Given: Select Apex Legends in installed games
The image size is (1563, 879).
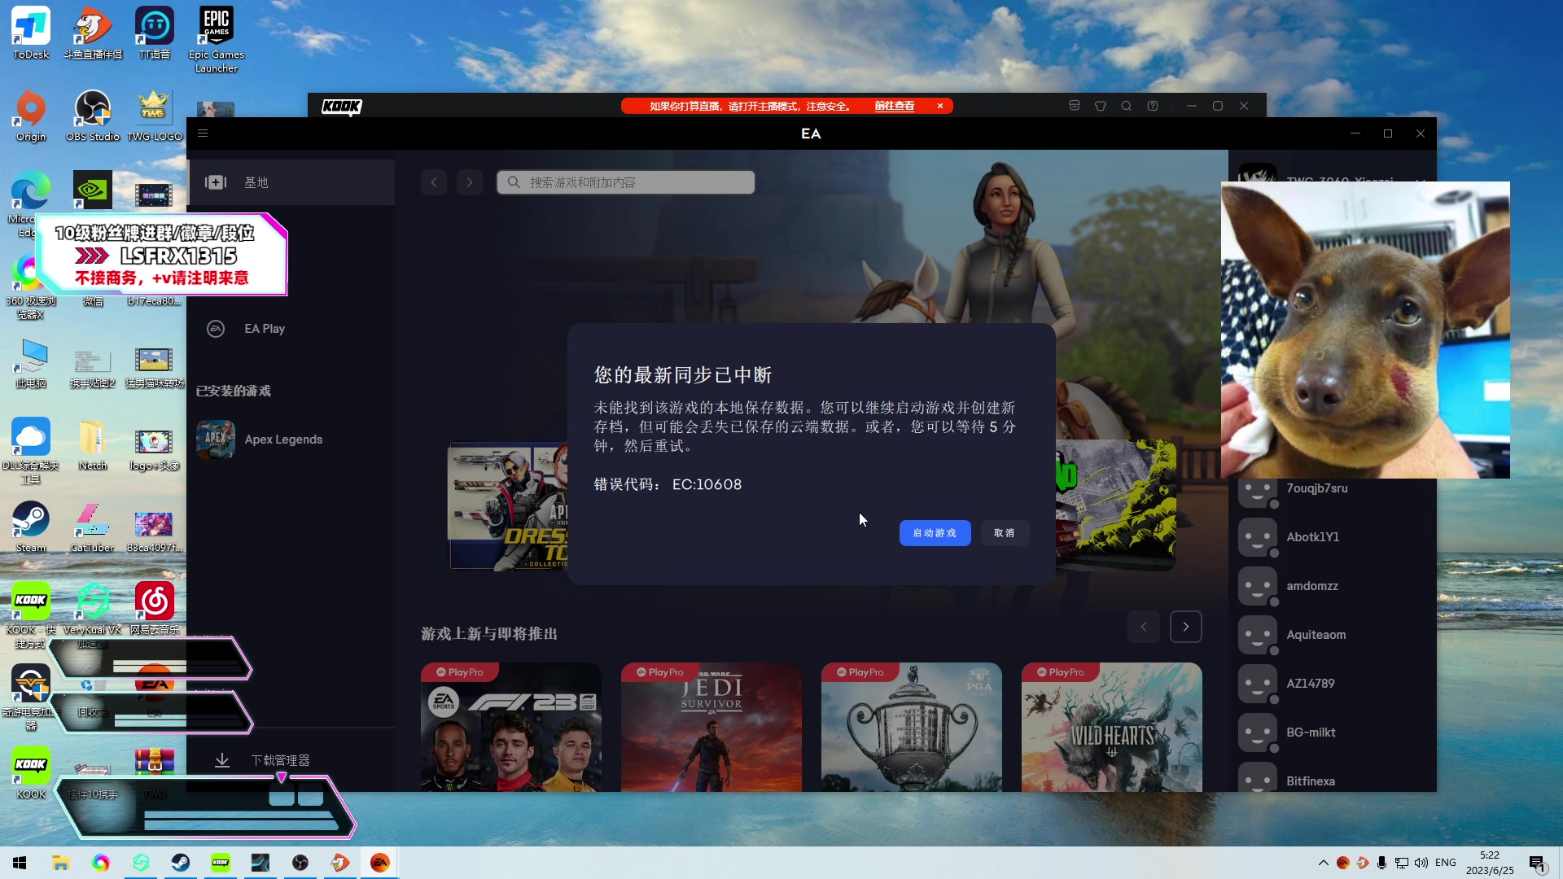Looking at the screenshot, I should pyautogui.click(x=292, y=439).
